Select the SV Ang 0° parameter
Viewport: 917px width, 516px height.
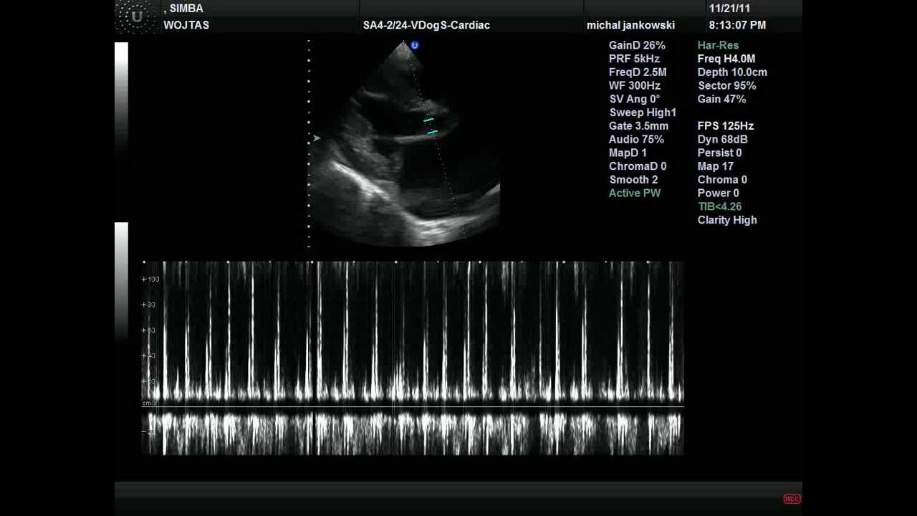pos(635,100)
